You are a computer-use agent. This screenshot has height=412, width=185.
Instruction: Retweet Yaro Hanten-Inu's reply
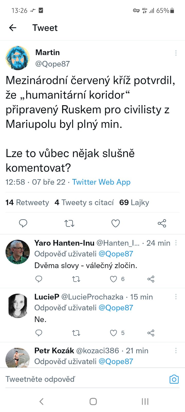[76, 279]
